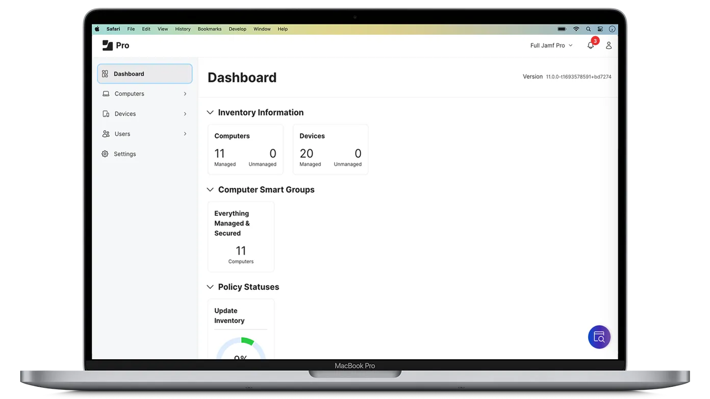Collapse the Policy Statuses section
Viewport: 710px width, 399px height.
pos(210,287)
